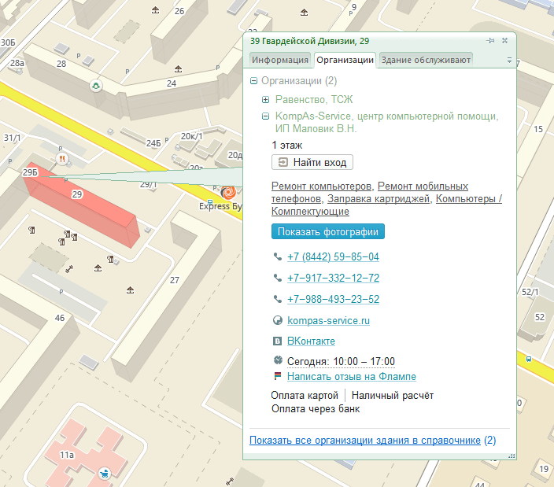Switch to the Информация tab

pos(280,60)
